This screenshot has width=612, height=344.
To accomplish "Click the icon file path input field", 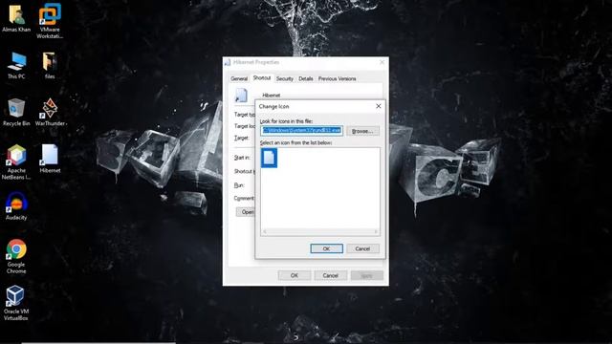I will point(302,130).
